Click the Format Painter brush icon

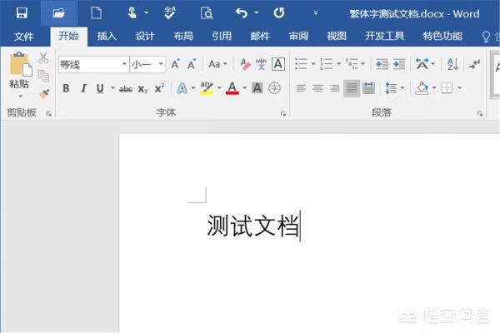pyautogui.click(x=43, y=92)
